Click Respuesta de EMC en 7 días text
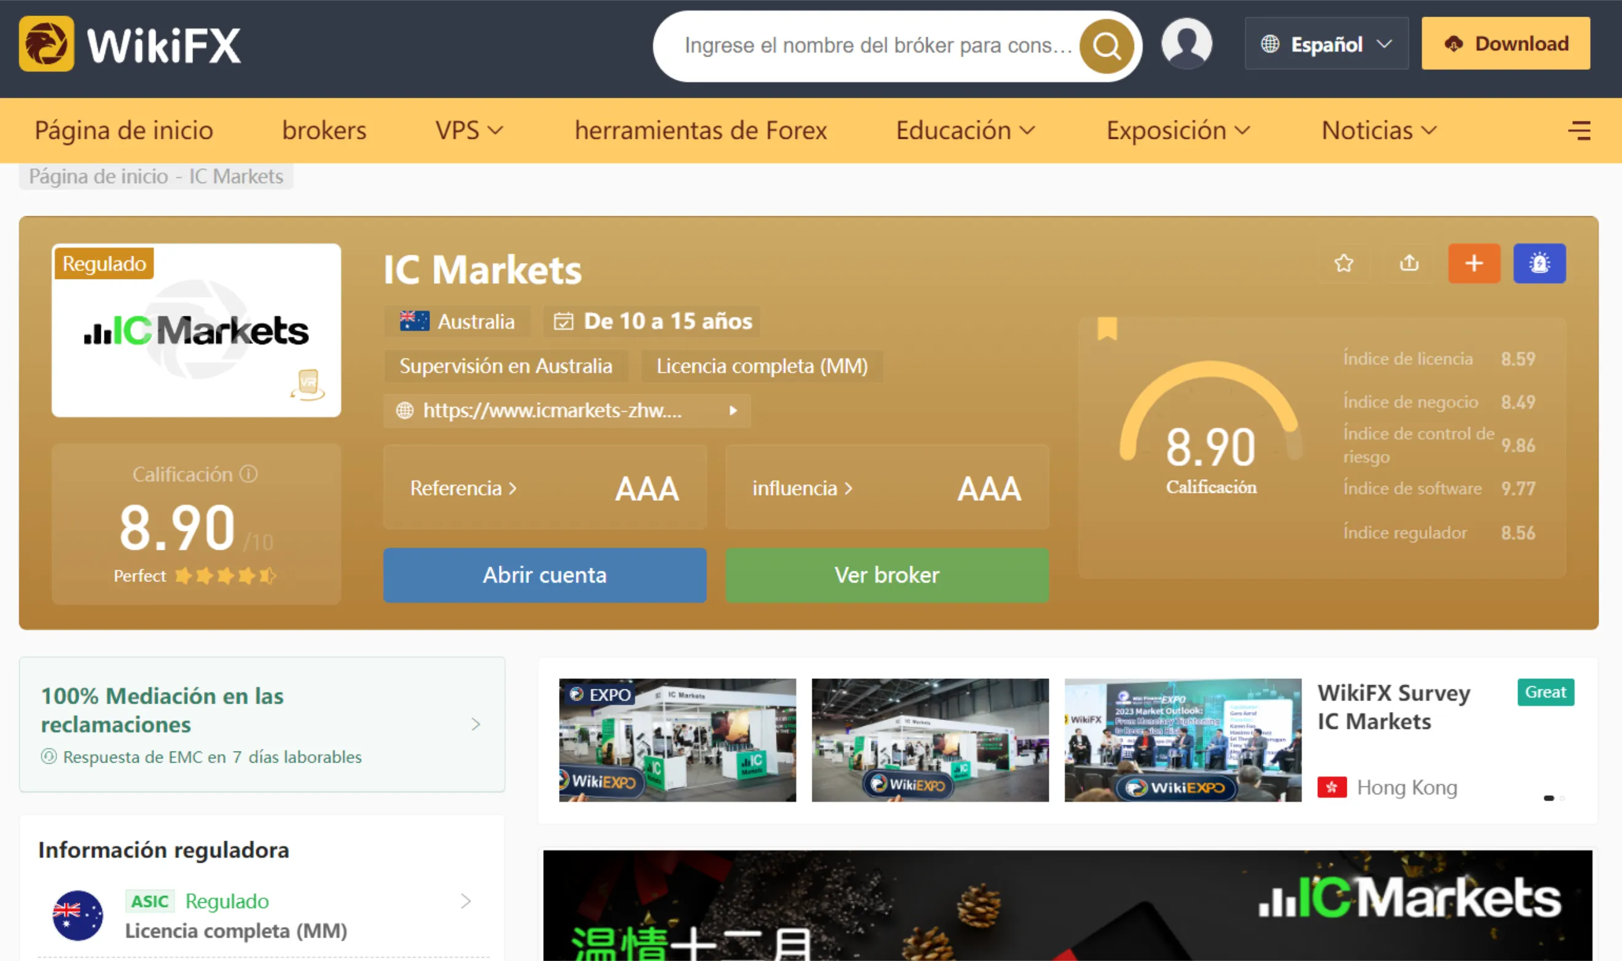Viewport: 1622px width, 961px height. pyautogui.click(x=213, y=757)
